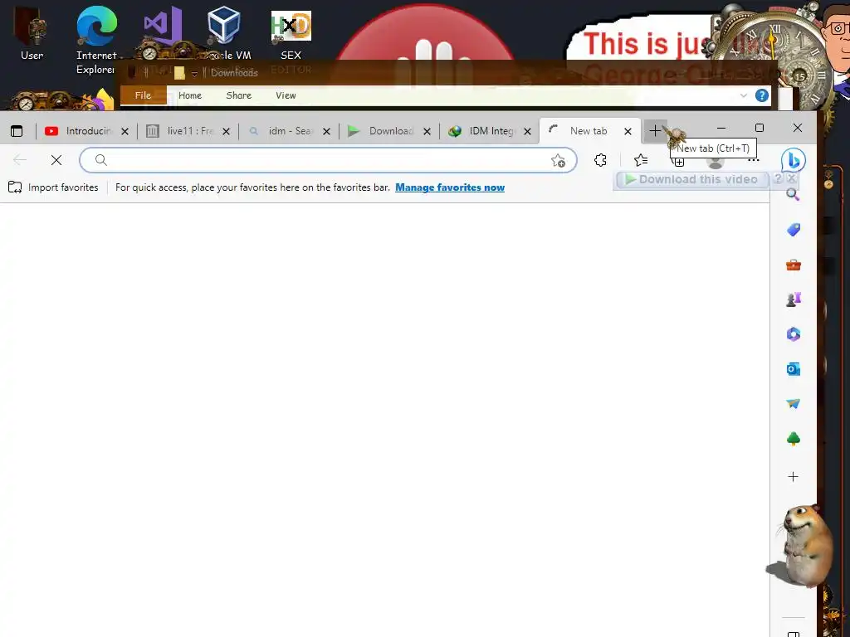Open Oracle VM VirtualBox desktop shortcut
This screenshot has width=850, height=637.
(225, 33)
